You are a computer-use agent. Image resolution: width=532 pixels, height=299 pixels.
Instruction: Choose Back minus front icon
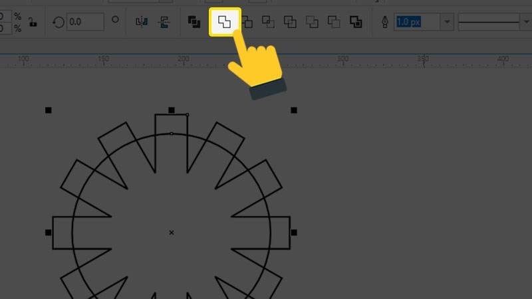point(334,22)
